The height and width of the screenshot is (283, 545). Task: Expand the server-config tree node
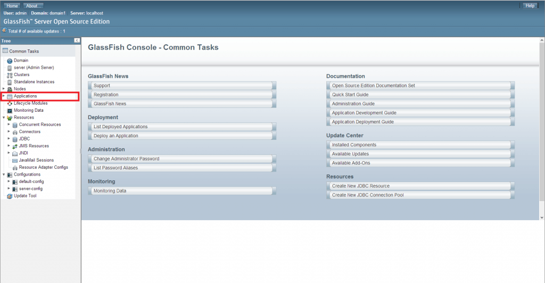(9, 189)
